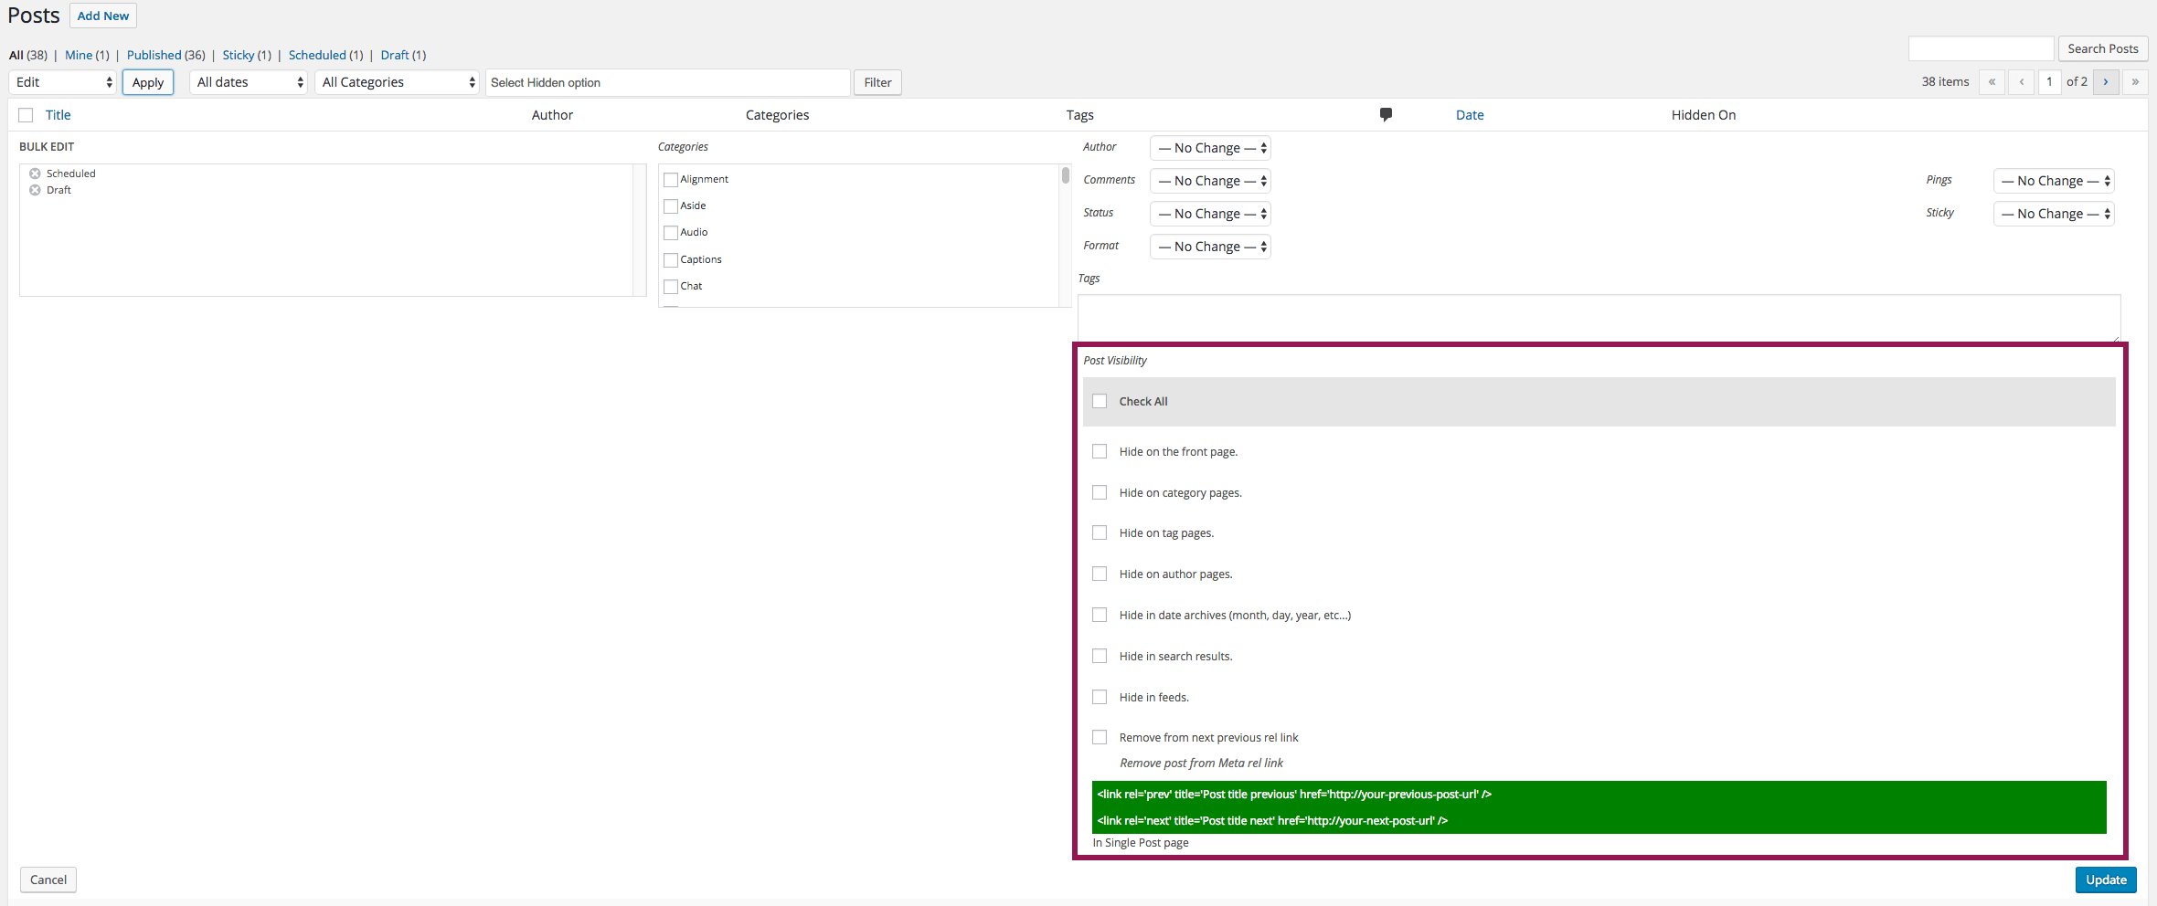The height and width of the screenshot is (906, 2157).
Task: Go to last page of posts
Action: pos(2135,82)
